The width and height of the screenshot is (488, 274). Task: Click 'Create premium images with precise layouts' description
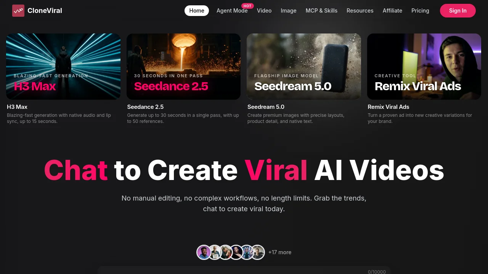(296, 118)
